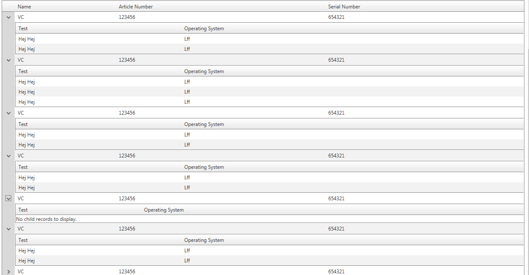Collapse the first VC row
529x275 pixels.
8,18
